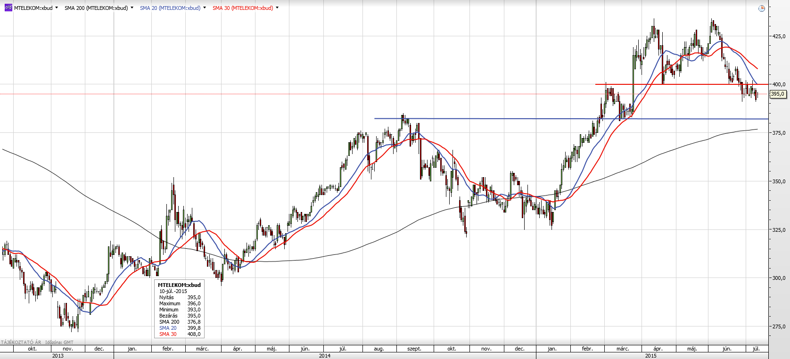790x359 pixels.
Task: Click the 300,0 price axis label
Action: point(779,278)
